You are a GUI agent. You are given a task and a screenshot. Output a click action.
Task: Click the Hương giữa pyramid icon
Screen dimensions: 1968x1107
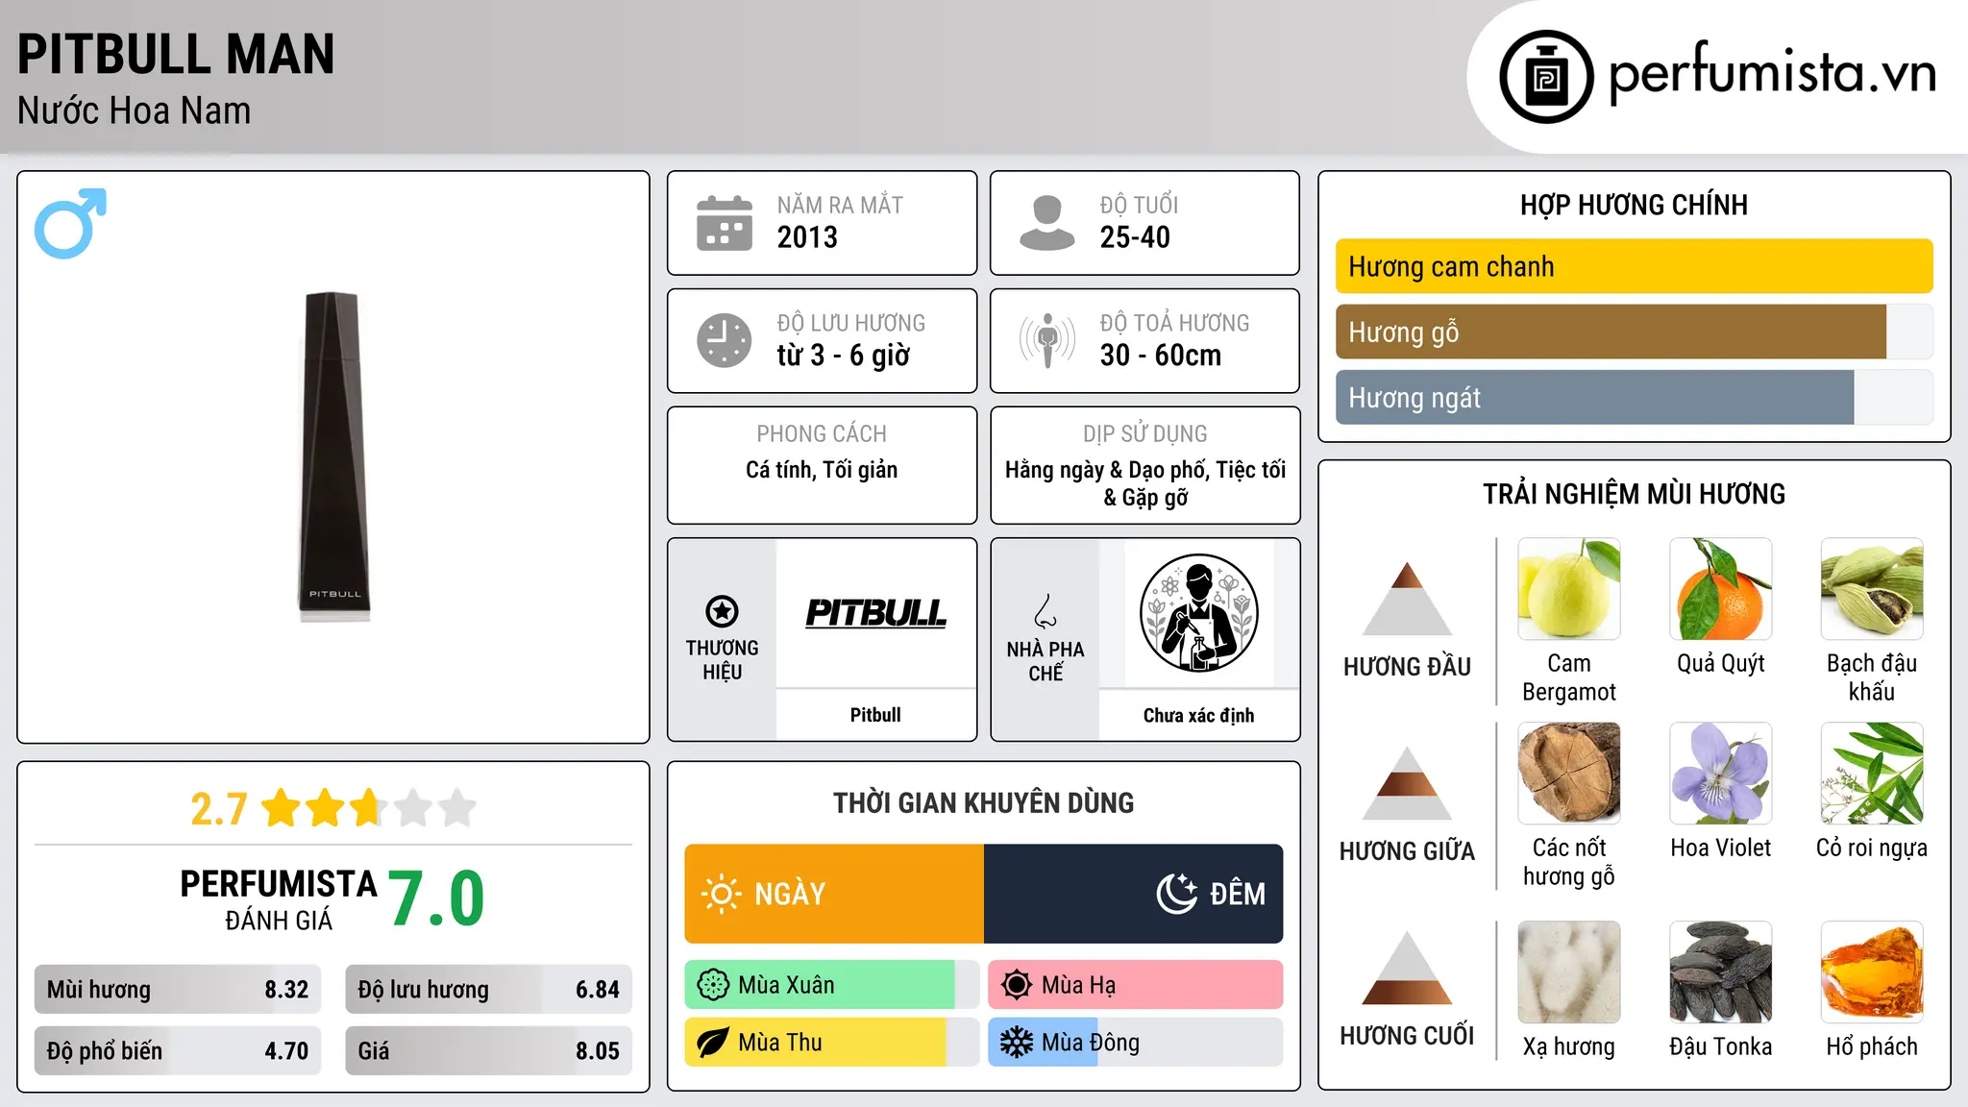1407,782
